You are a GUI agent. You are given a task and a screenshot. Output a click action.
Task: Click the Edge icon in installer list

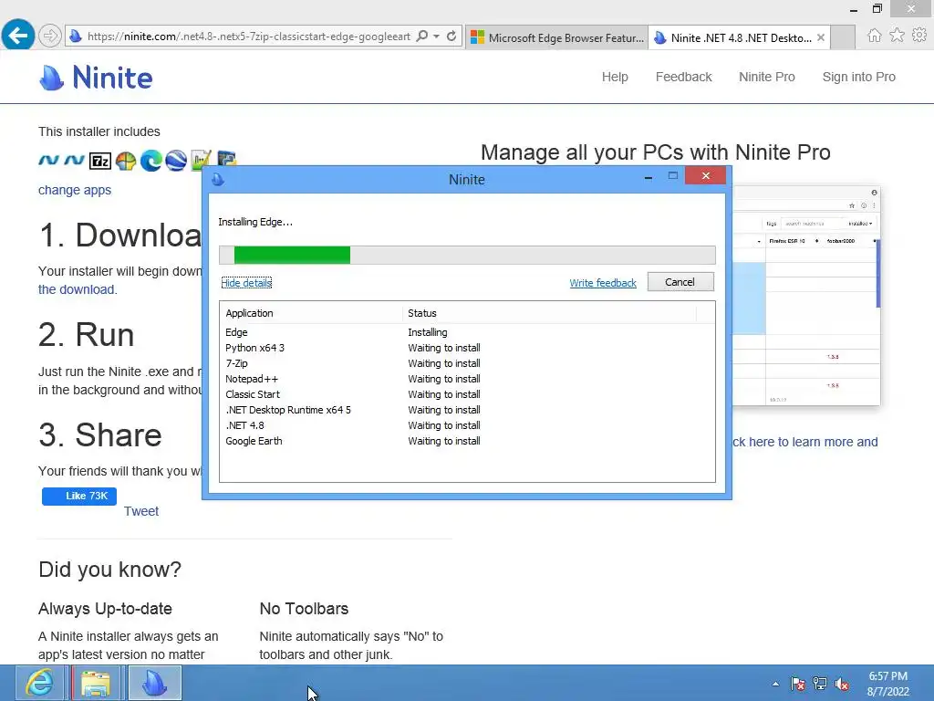150,161
